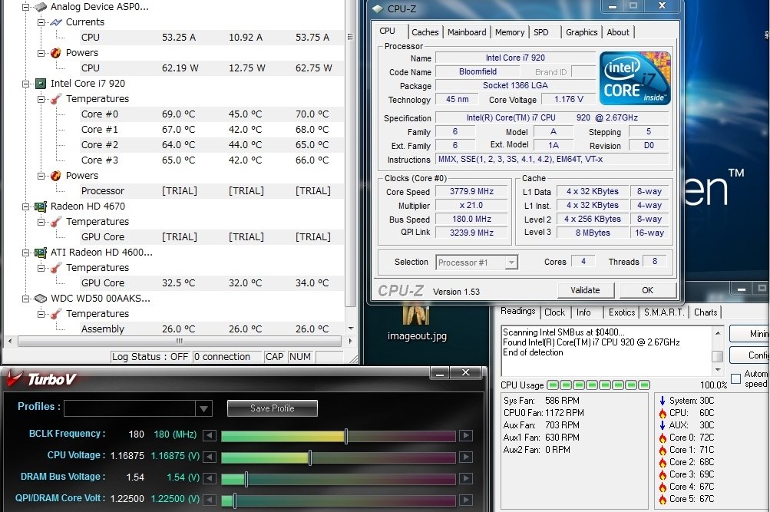770x512 pixels.
Task: Open the Charts tab in SpeedFan
Action: click(706, 312)
